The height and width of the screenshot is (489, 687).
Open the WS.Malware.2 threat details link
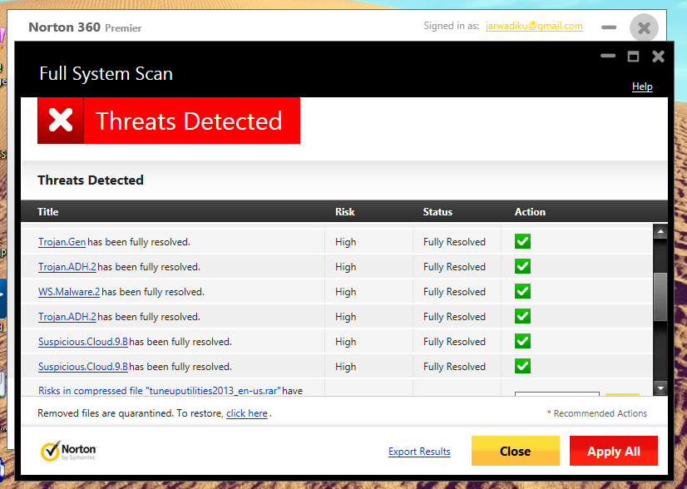click(x=69, y=292)
